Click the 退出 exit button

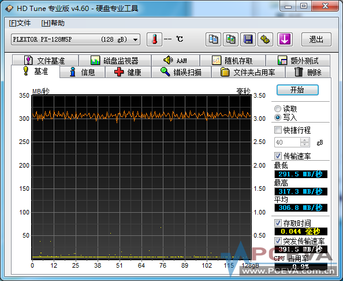pos(316,39)
